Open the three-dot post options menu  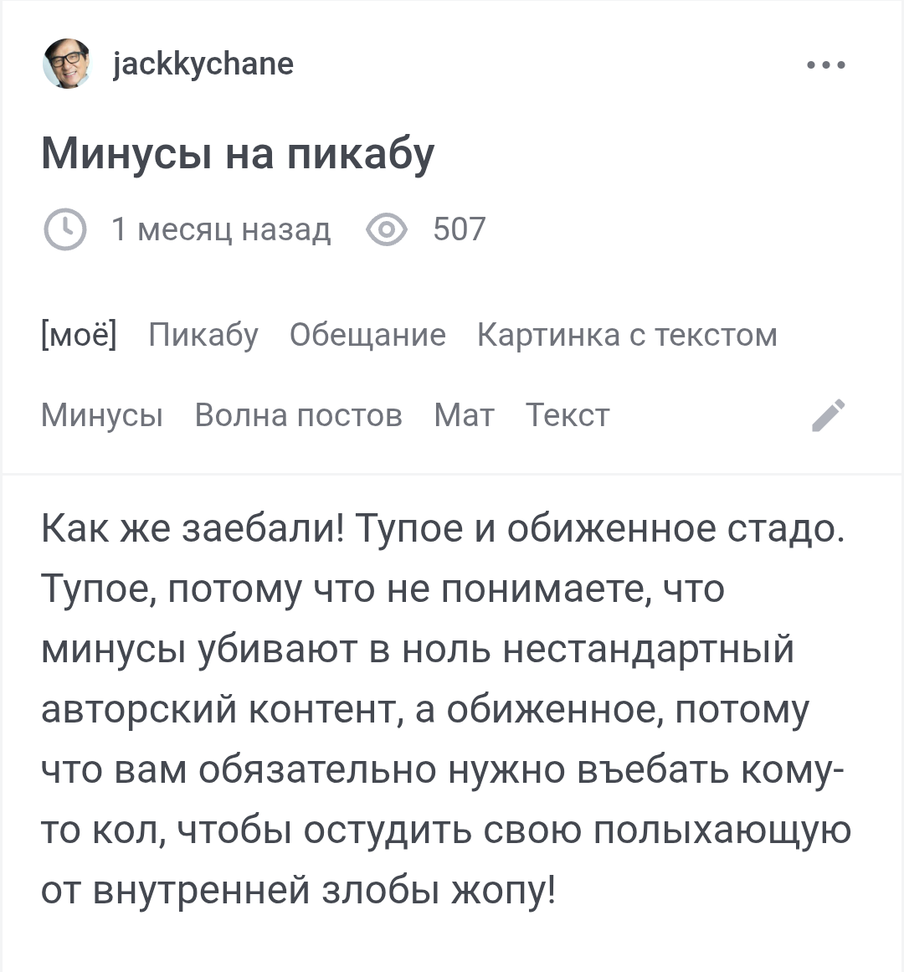826,64
